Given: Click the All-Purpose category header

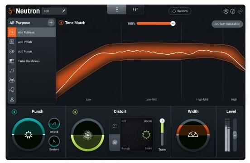Looking at the screenshot, I should 20,23.
